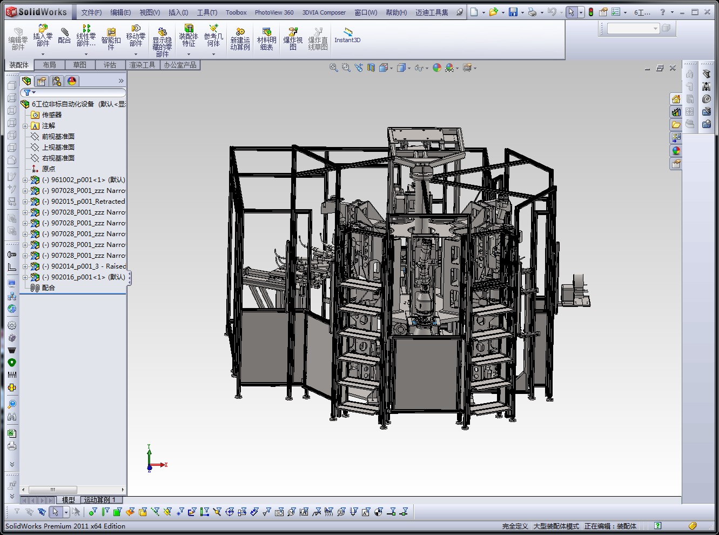Switch to the 布局 tab

49,65
